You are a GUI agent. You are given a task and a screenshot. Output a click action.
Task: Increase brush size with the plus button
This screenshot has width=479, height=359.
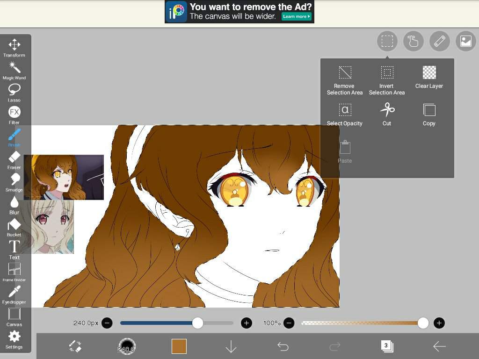[x=247, y=323]
